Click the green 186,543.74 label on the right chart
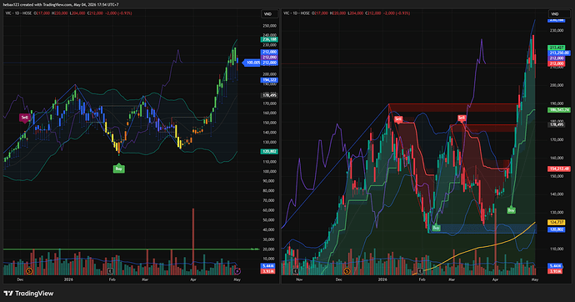The height and width of the screenshot is (302, 575). [559, 110]
